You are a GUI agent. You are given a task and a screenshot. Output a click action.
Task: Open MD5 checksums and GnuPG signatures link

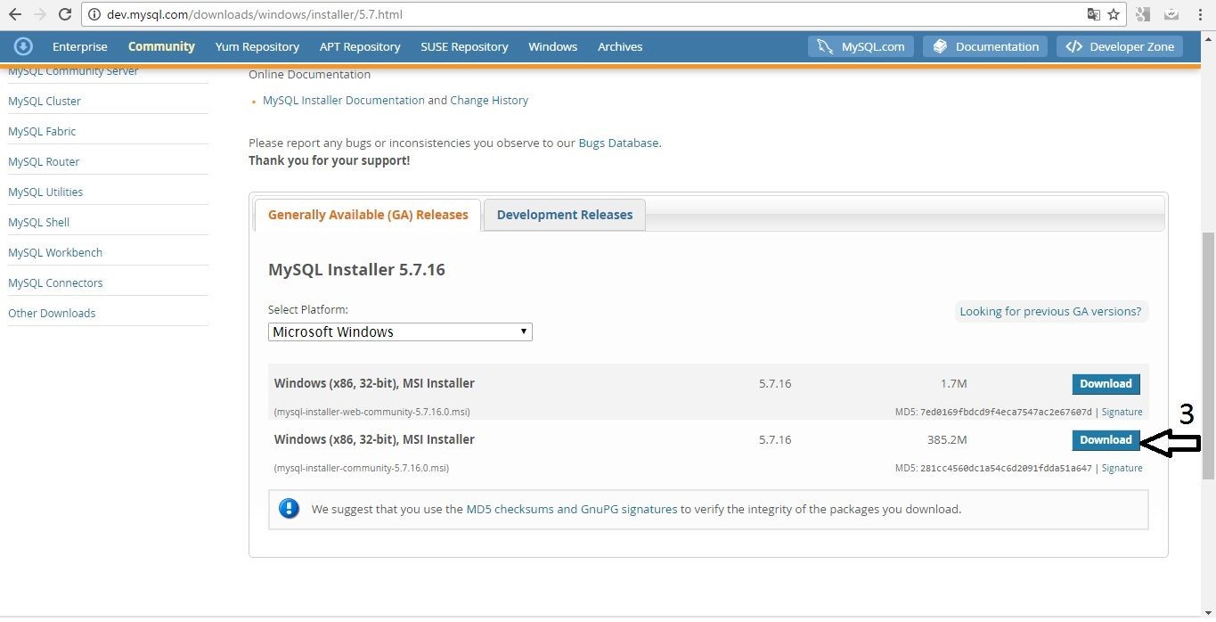tap(571, 509)
